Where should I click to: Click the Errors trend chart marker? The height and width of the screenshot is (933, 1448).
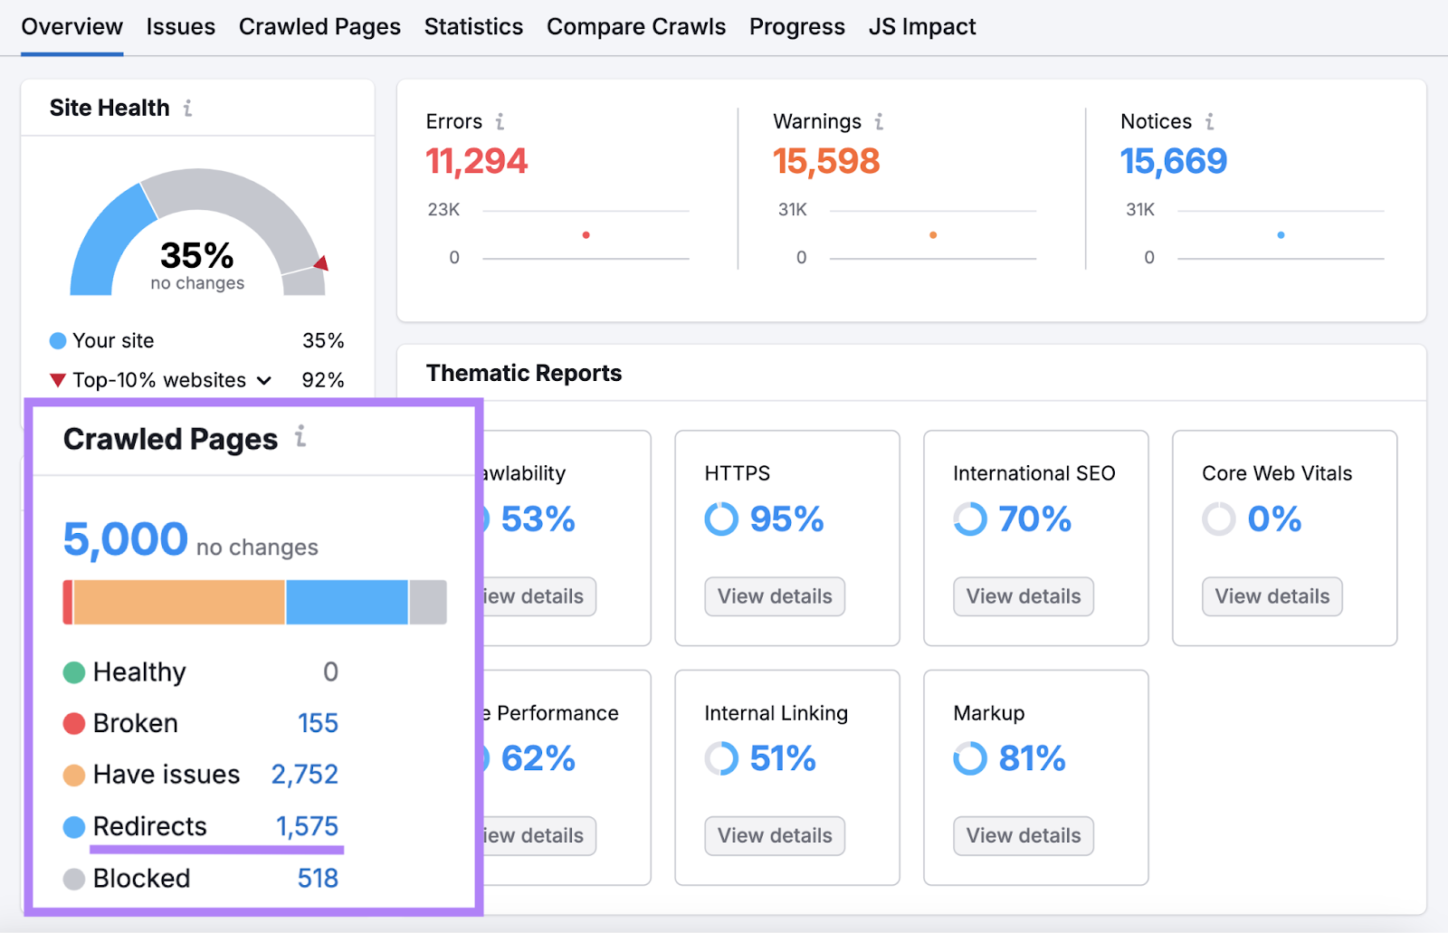point(586,234)
